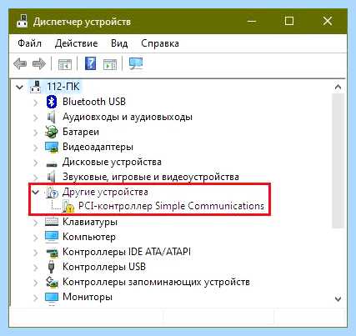The width and height of the screenshot is (356, 336).
Task: Click the battery icon beside Батареи
Action: coord(52,132)
